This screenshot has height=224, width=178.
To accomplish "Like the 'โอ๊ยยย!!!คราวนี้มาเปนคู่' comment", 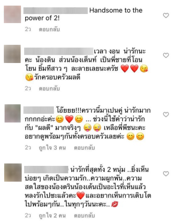I will pos(166,114).
